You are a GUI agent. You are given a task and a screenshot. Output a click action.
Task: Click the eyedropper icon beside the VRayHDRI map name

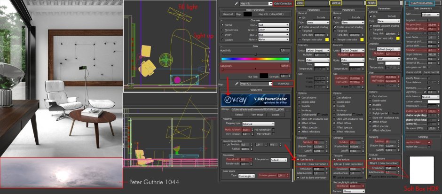point(237,84)
